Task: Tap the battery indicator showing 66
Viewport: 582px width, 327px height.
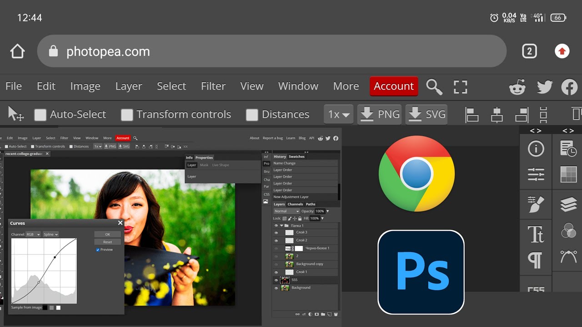Action: [558, 18]
